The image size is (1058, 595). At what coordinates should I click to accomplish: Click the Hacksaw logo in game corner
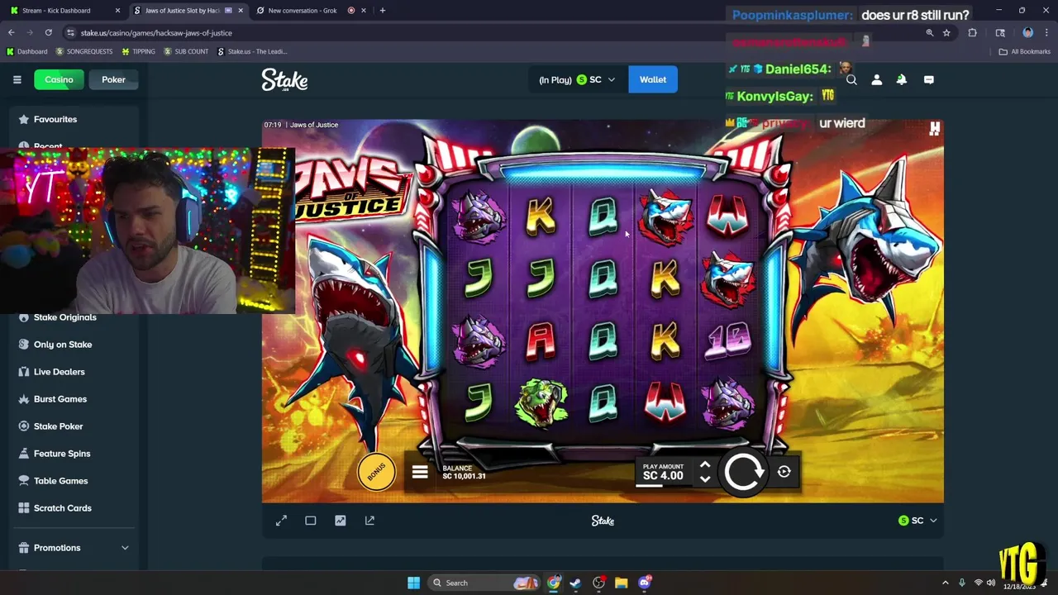click(934, 129)
